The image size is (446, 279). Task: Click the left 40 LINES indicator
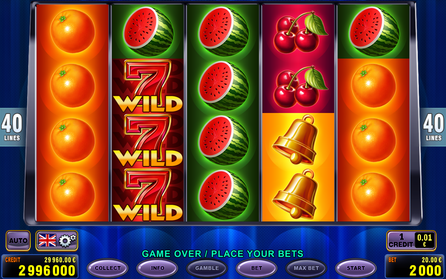coord(13,127)
